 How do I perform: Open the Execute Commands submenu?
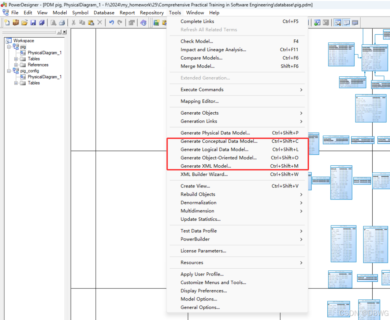[x=237, y=90]
